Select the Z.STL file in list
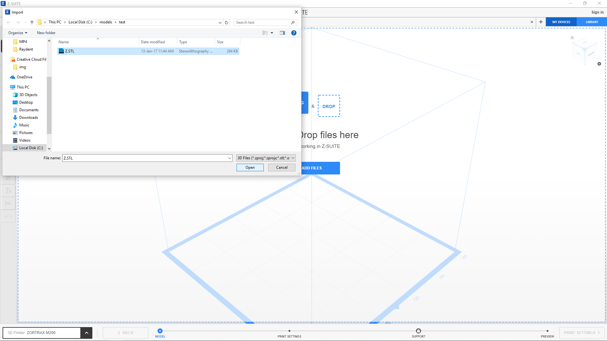 (x=70, y=51)
